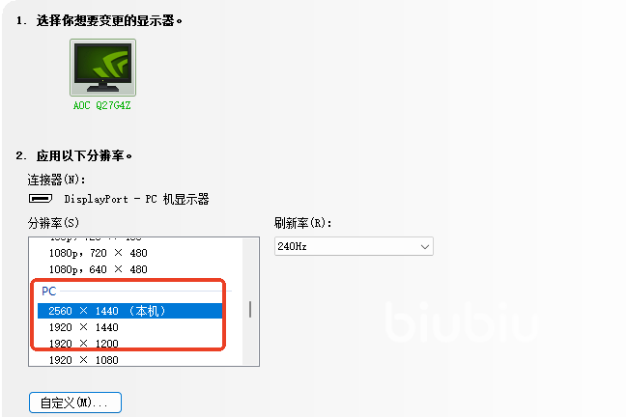Select the AOC Q27G4Z monitor icon

tap(102, 68)
